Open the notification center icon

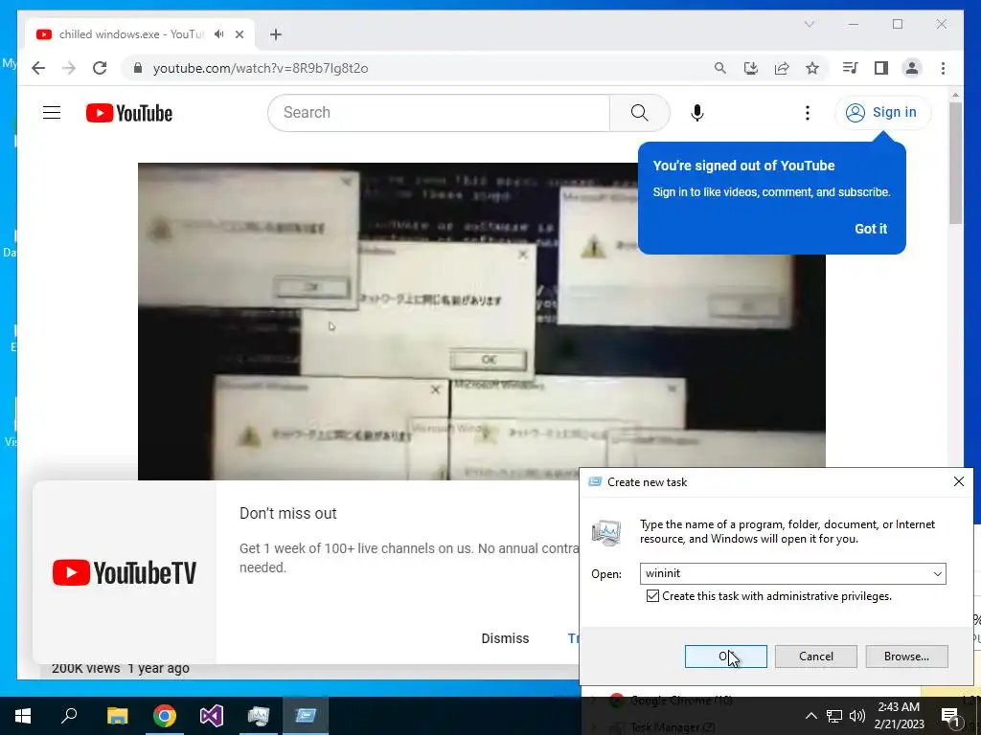951,716
